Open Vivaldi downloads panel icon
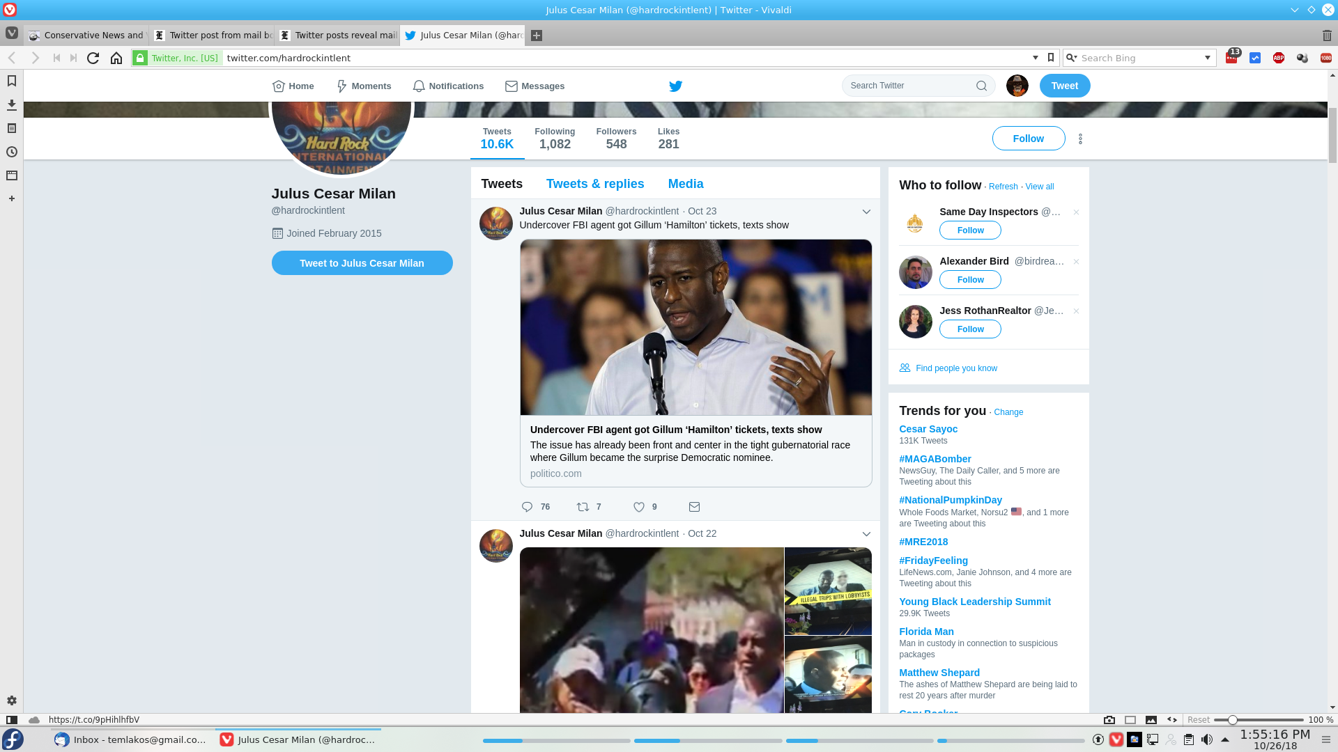Image resolution: width=1338 pixels, height=752 pixels. [12, 105]
